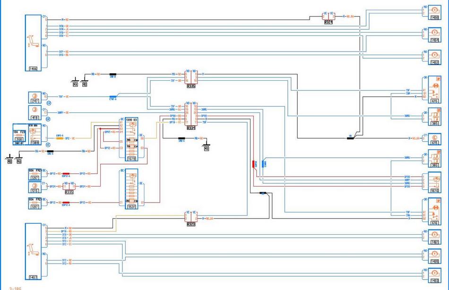This screenshot has height=290, width=449.
Task: Select the switch component labeled 385
Action: (x=433, y=118)
